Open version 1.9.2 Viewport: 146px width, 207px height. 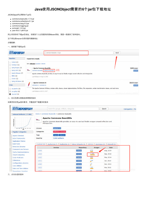pos(40,157)
